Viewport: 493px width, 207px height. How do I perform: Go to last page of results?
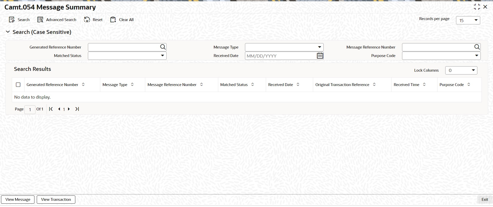point(77,109)
